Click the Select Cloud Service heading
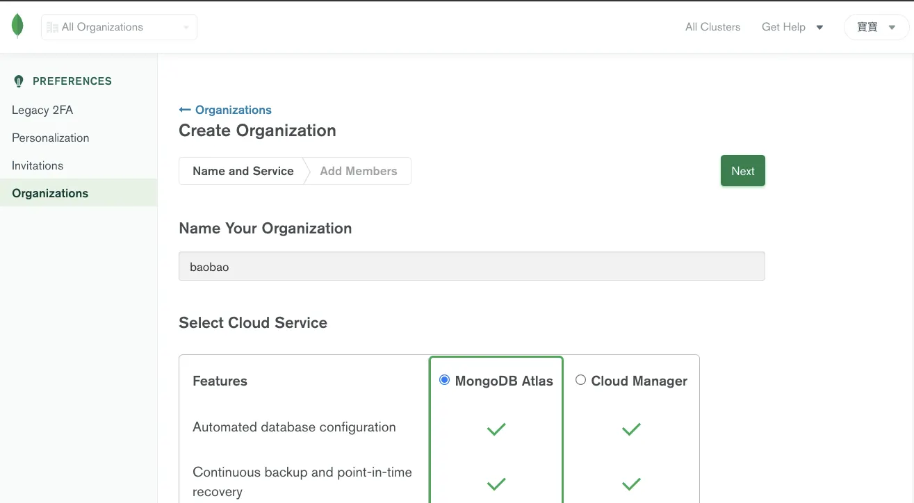The height and width of the screenshot is (503, 914). tap(253, 323)
